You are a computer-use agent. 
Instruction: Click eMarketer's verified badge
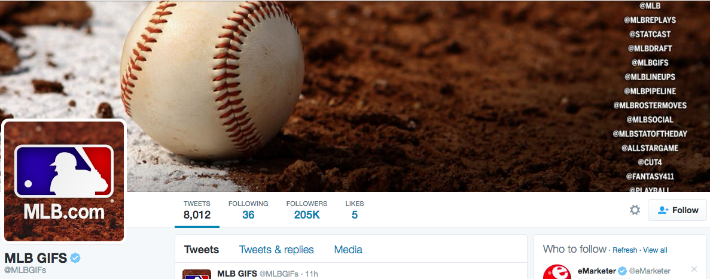click(x=623, y=271)
